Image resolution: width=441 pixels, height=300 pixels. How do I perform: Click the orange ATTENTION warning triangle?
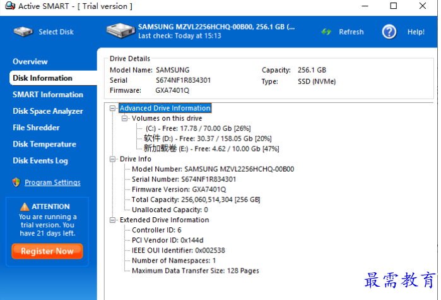click(x=25, y=207)
